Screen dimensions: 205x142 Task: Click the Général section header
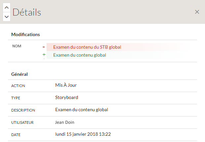click(20, 74)
